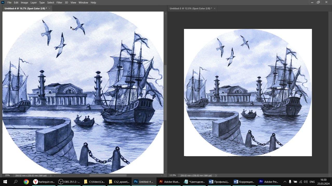Open the 3D menu
Viewport: 332px width, 186px height.
66,3
